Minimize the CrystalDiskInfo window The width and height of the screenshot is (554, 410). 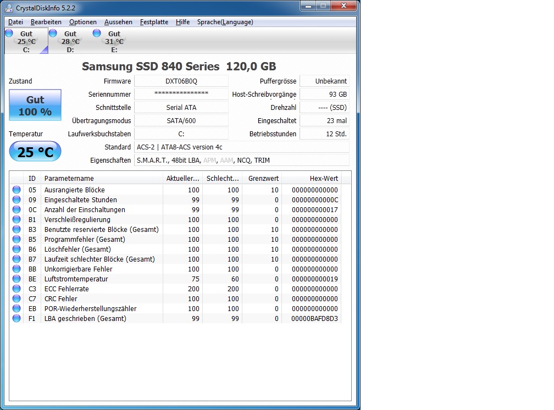[x=308, y=5]
